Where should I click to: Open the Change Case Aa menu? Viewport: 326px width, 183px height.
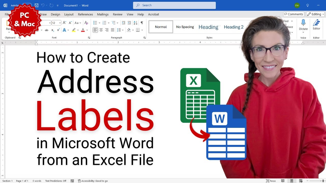[x=77, y=23]
